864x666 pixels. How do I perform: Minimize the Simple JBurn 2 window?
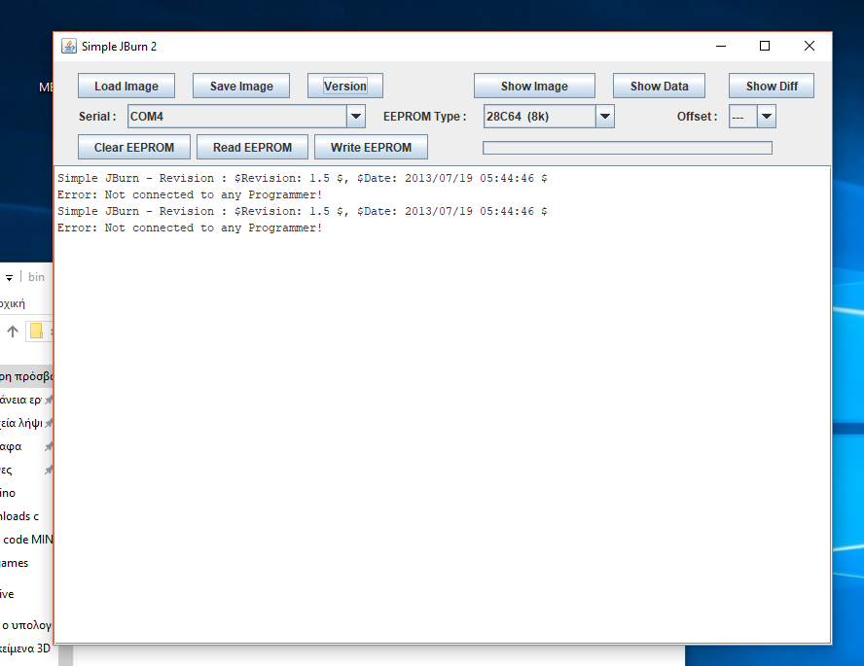pyautogui.click(x=721, y=46)
